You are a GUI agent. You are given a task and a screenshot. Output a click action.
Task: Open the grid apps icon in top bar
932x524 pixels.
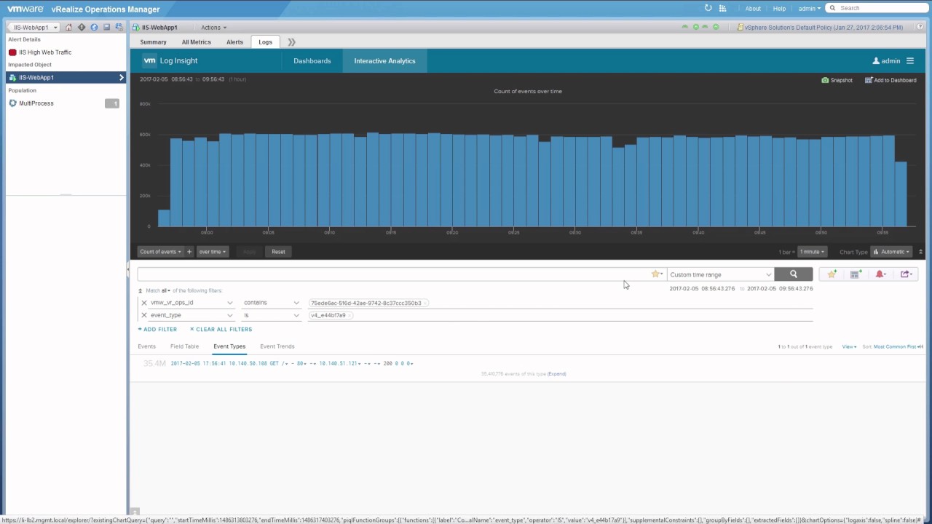coord(722,8)
